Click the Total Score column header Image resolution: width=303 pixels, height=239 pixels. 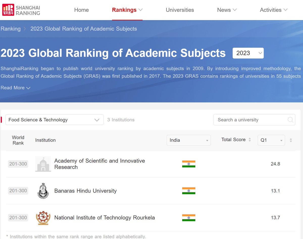tap(233, 140)
